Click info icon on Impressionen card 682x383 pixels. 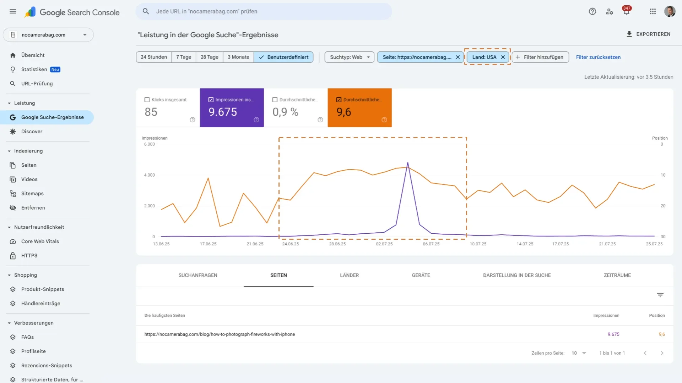tap(256, 120)
